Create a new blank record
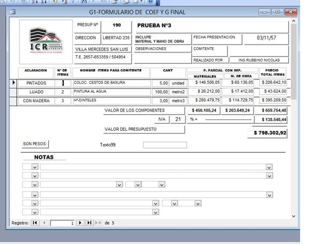The width and height of the screenshot is (322, 244). tap(98, 223)
